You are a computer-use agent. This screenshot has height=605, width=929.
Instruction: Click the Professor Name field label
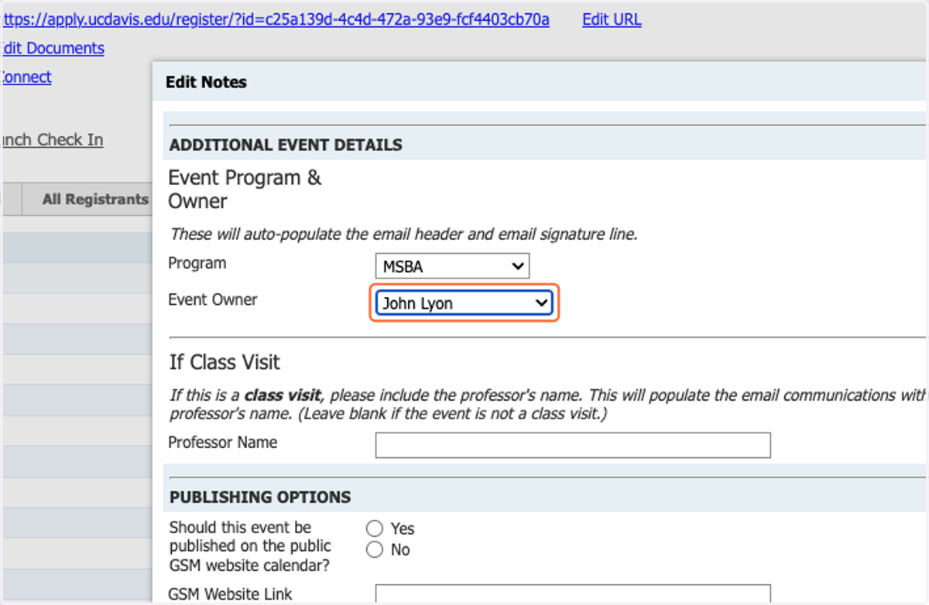(x=223, y=443)
